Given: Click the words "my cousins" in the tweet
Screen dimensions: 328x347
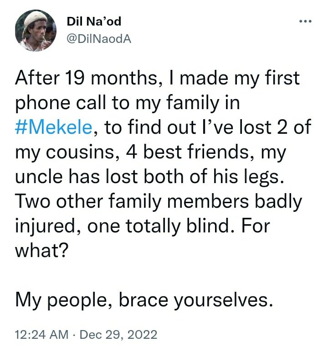Looking at the screenshot, I should tap(64, 152).
